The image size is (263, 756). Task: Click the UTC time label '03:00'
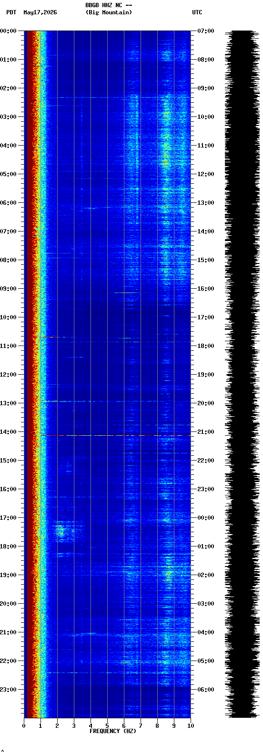point(206,604)
